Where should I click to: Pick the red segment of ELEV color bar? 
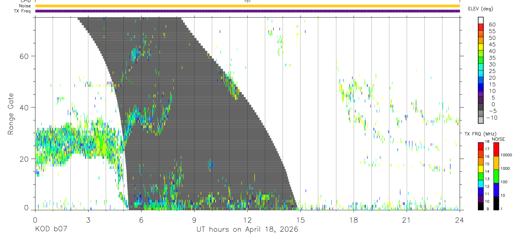coord(481,28)
